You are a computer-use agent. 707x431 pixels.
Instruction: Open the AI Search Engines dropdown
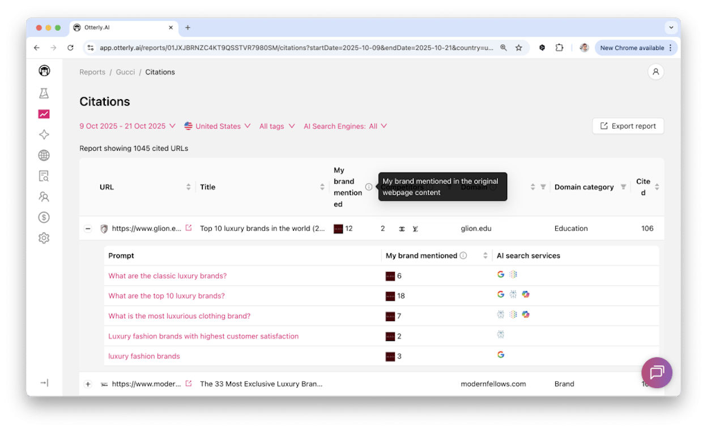[346, 126]
